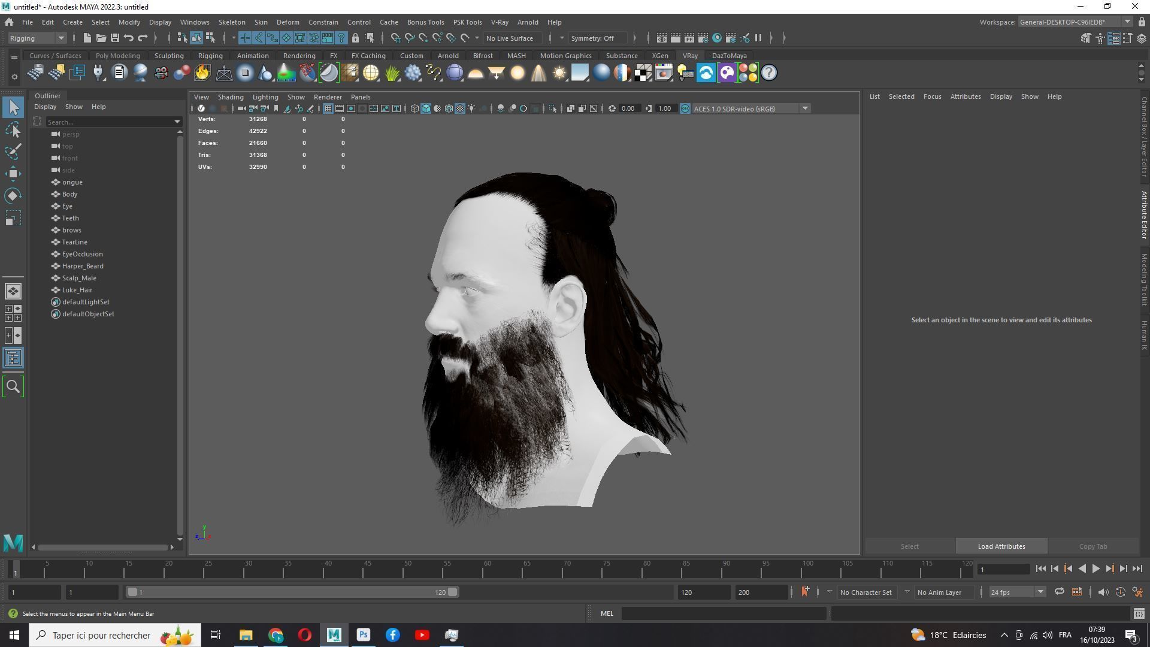Click the flame effect shelf icon
This screenshot has width=1150, height=647.
pyautogui.click(x=202, y=73)
